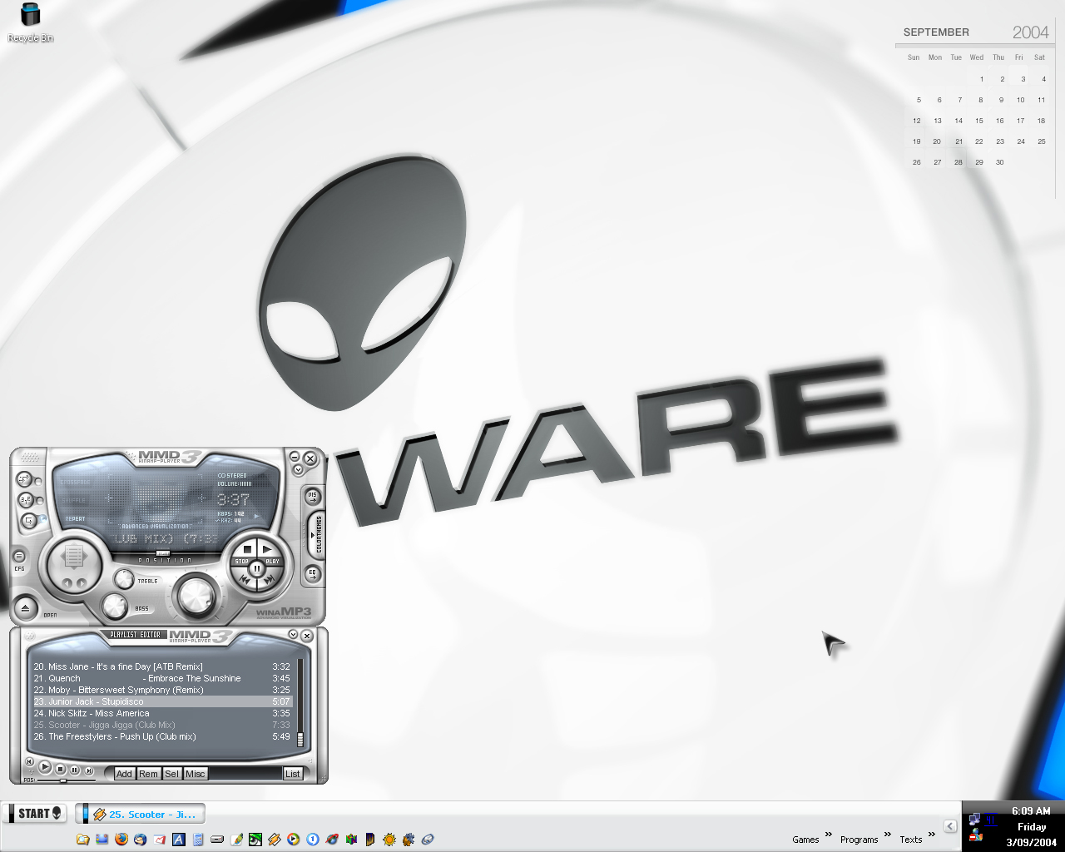This screenshot has height=852, width=1065.
Task: Launch Winamp from Quick Launch
Action: 275,840
